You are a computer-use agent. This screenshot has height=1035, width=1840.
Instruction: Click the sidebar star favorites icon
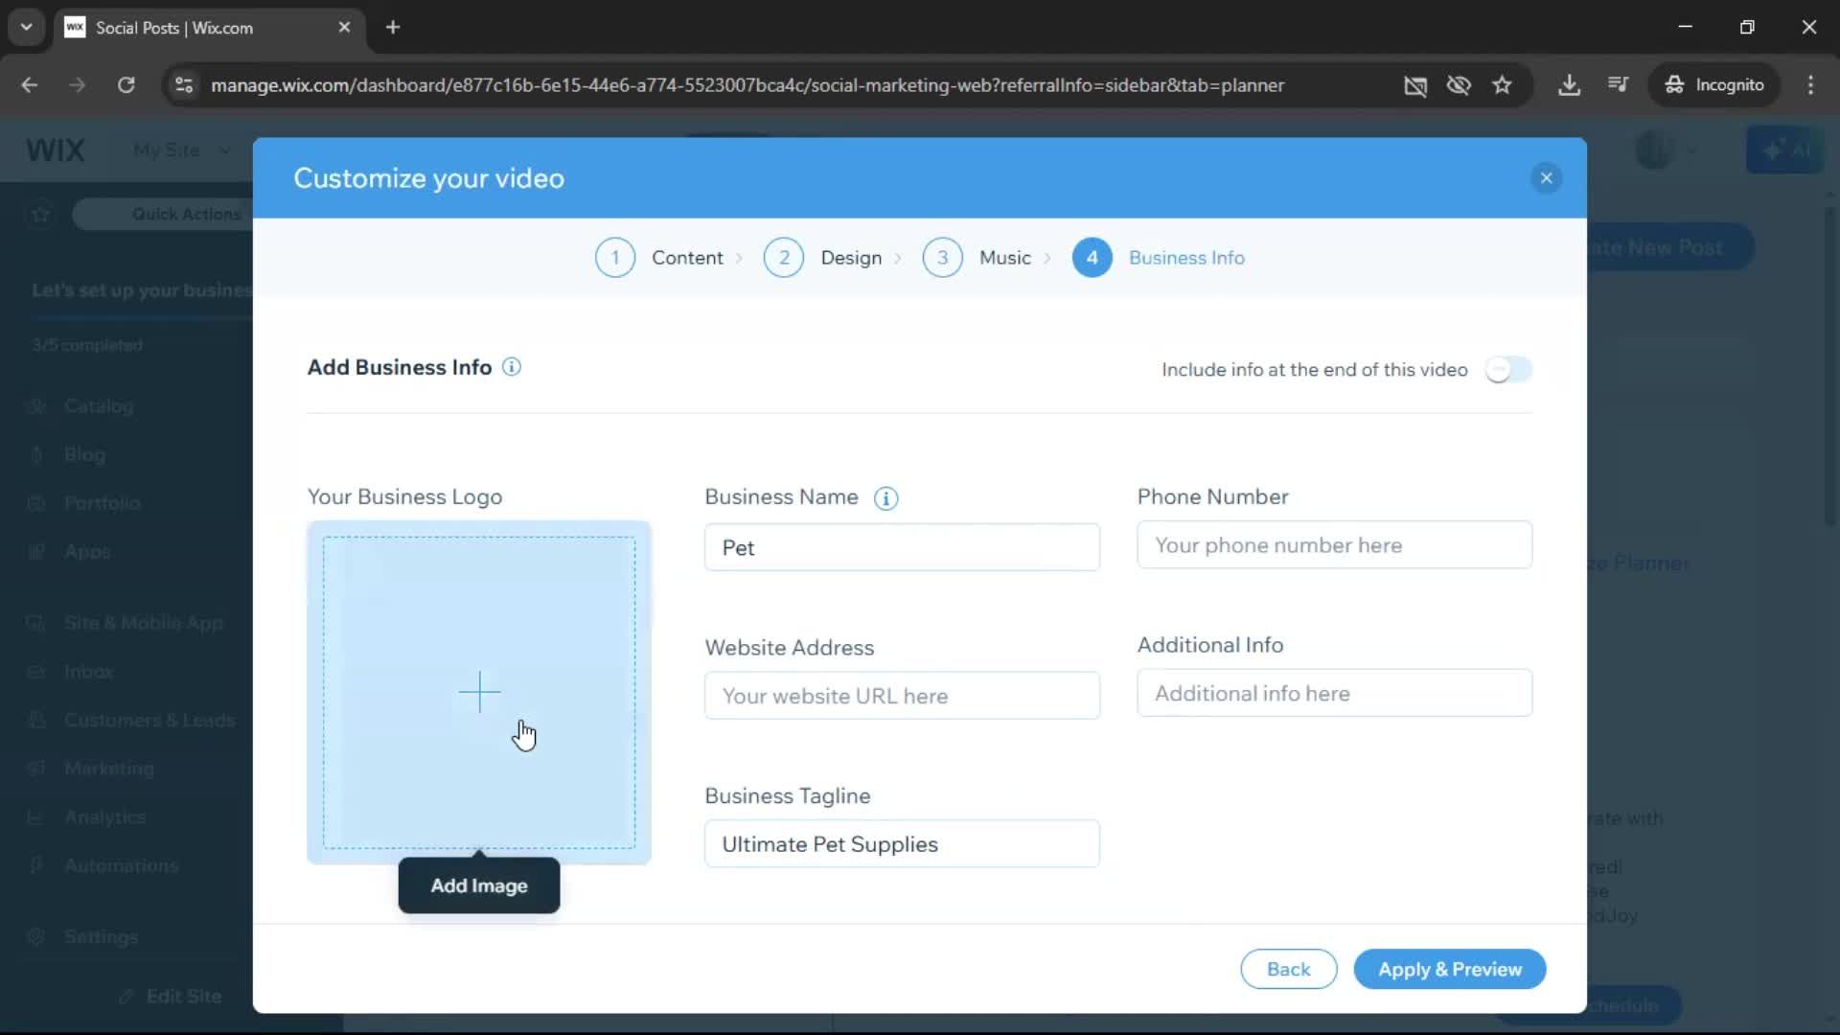click(x=40, y=214)
